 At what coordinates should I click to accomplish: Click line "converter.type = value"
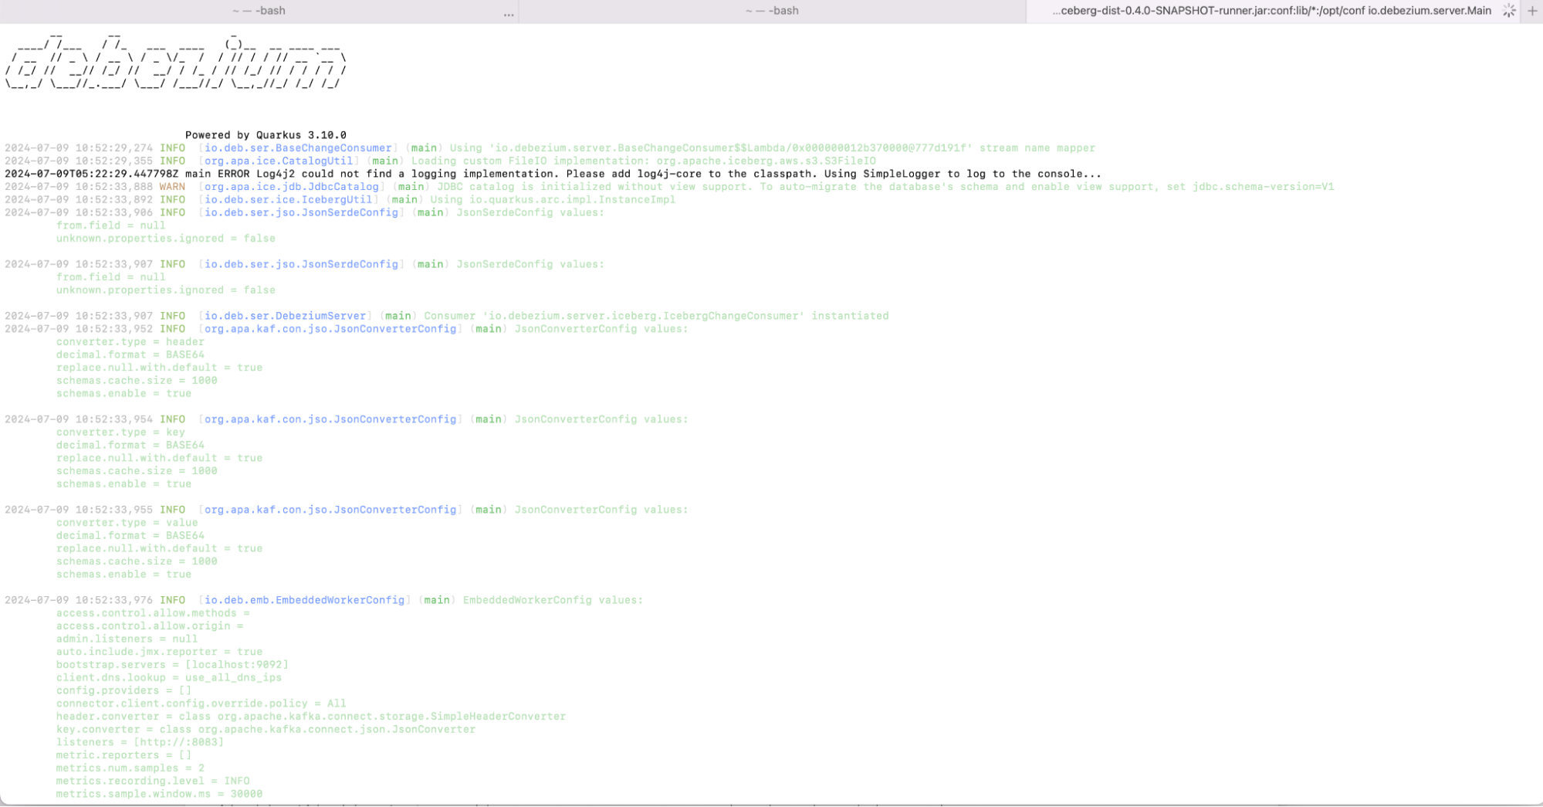(x=127, y=523)
